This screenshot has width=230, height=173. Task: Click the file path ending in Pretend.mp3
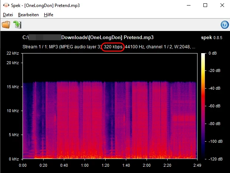pyautogui.click(x=88, y=38)
